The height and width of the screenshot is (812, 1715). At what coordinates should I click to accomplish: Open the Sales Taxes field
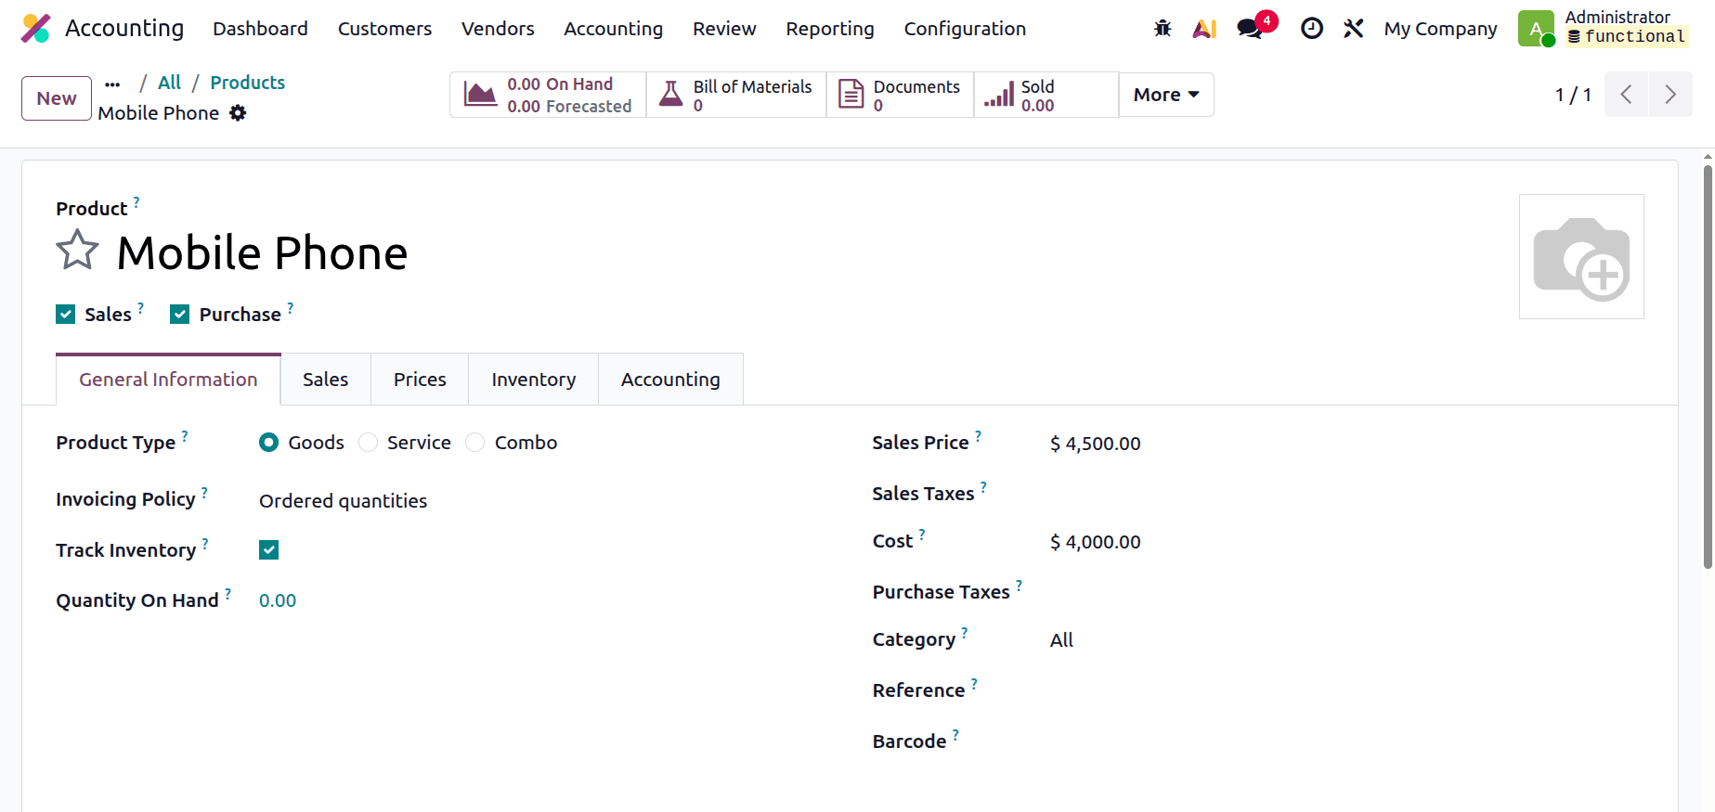coord(1346,494)
